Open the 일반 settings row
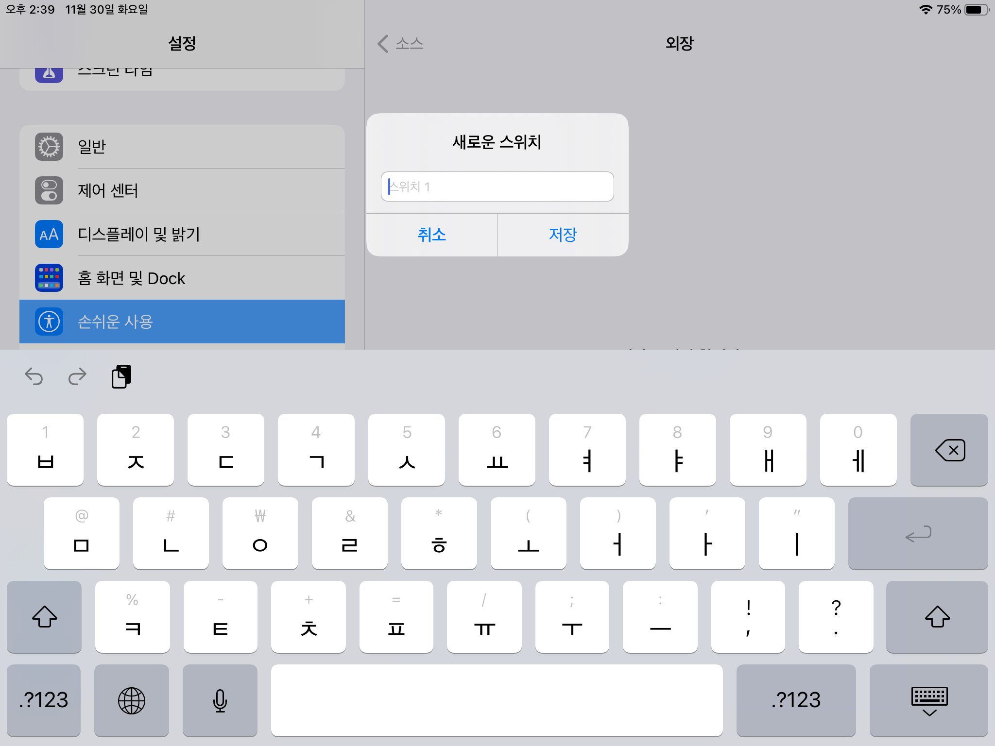 click(x=182, y=147)
